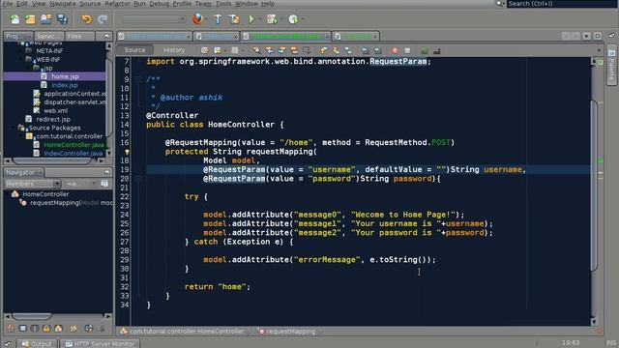Viewport: 619px width, 348px height.
Task: Switch to the Files tab
Action: (79, 36)
